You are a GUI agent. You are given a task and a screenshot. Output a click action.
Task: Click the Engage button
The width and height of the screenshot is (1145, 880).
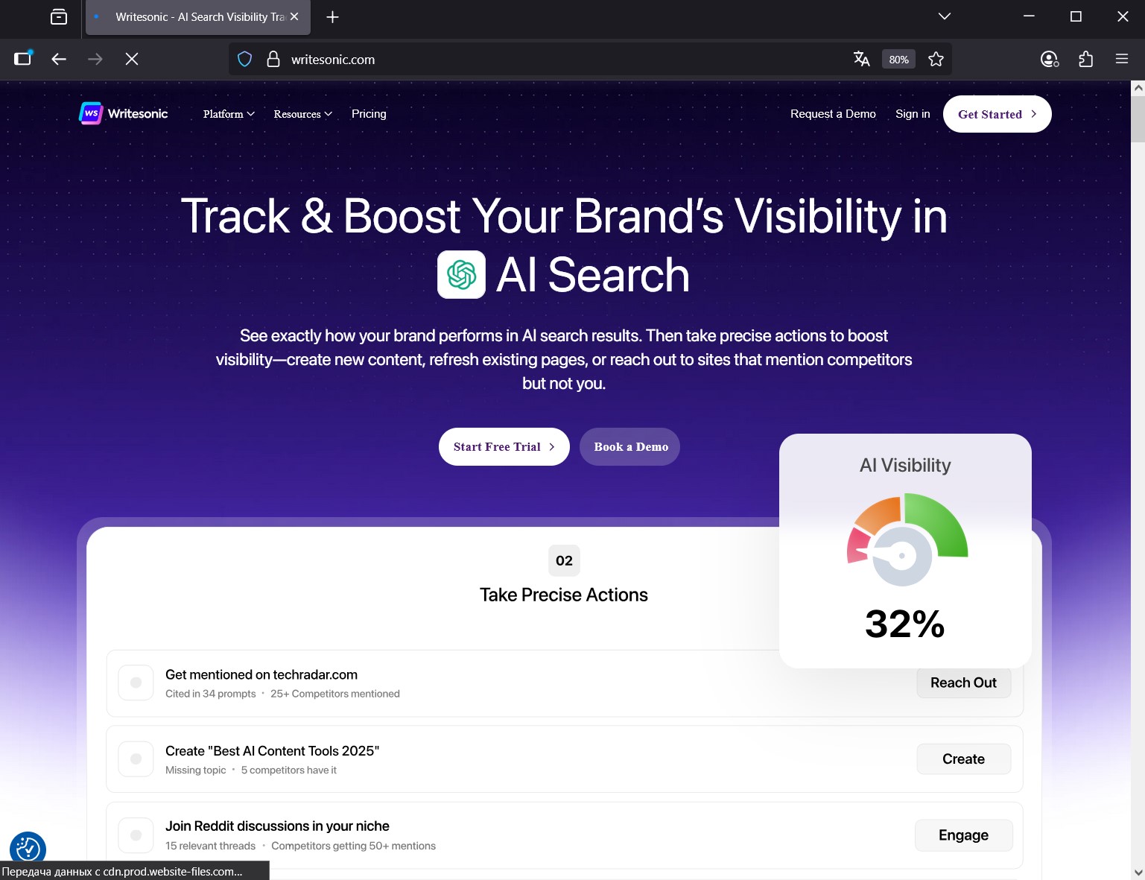click(963, 835)
